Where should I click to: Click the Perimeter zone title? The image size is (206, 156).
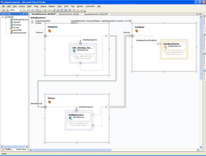click(52, 27)
